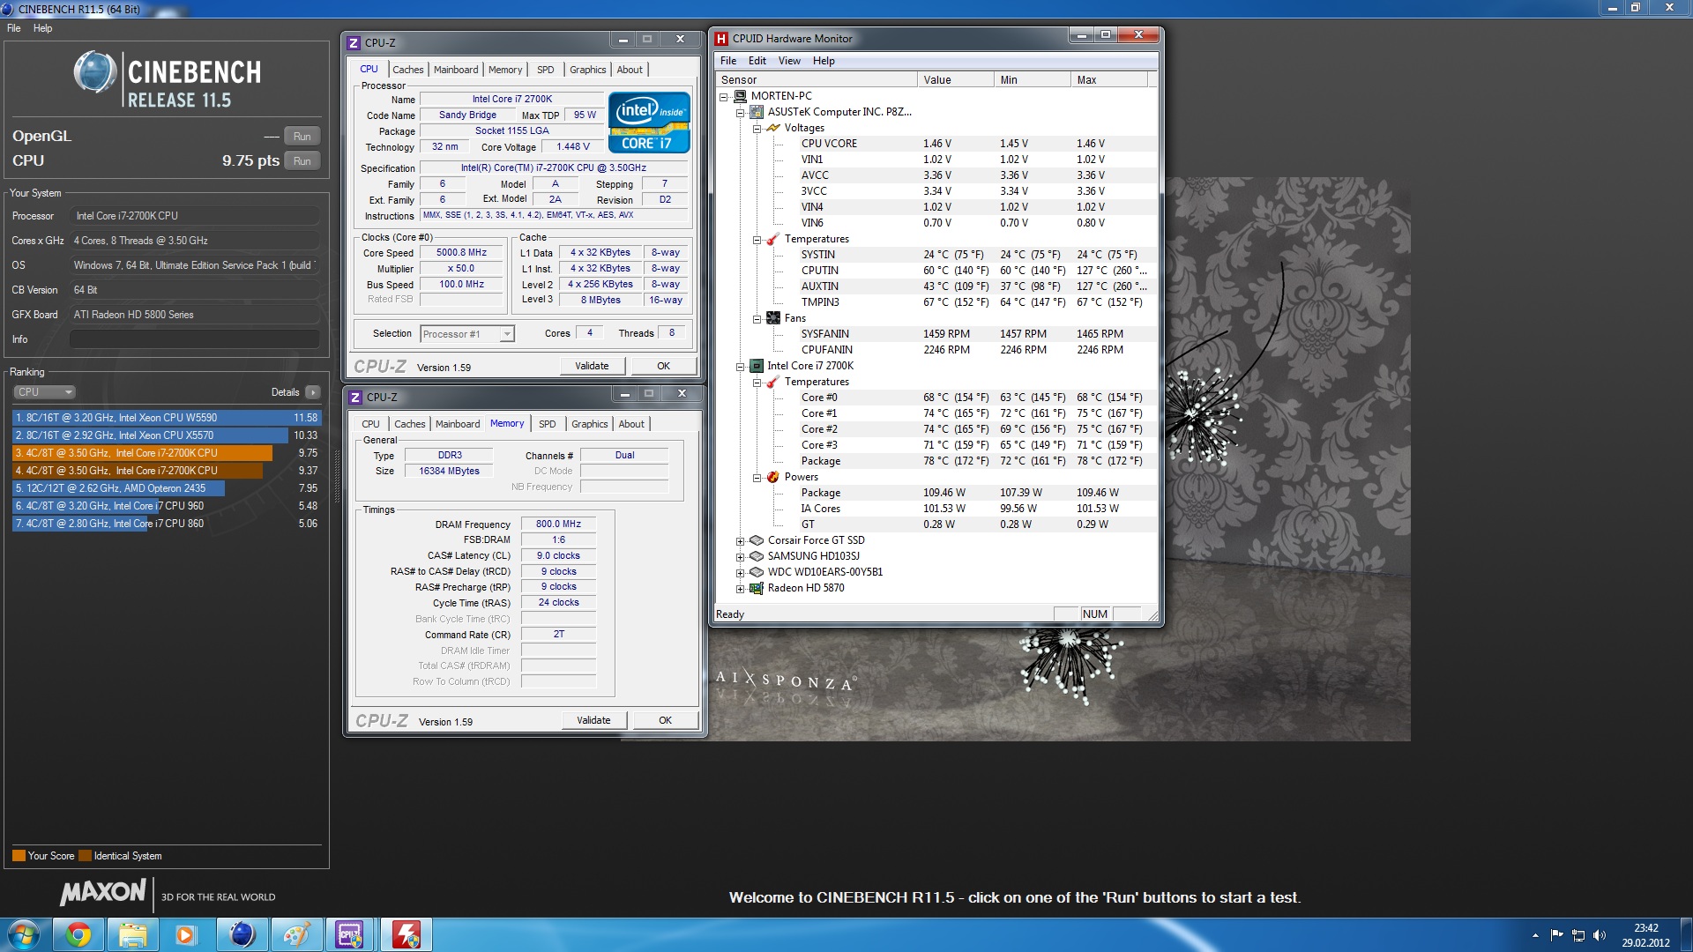1693x952 pixels.
Task: Click the SAMSUNG HD103SJ drive icon
Action: (x=757, y=556)
